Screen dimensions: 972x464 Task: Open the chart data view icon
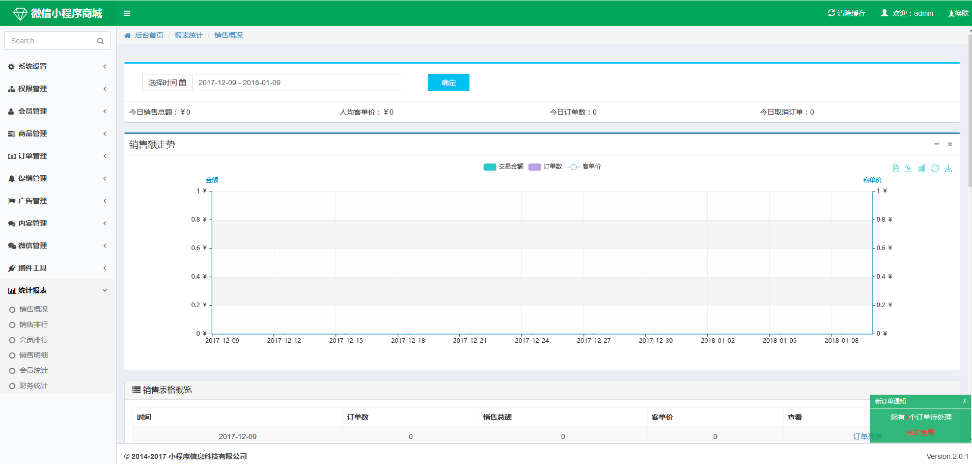coord(896,169)
